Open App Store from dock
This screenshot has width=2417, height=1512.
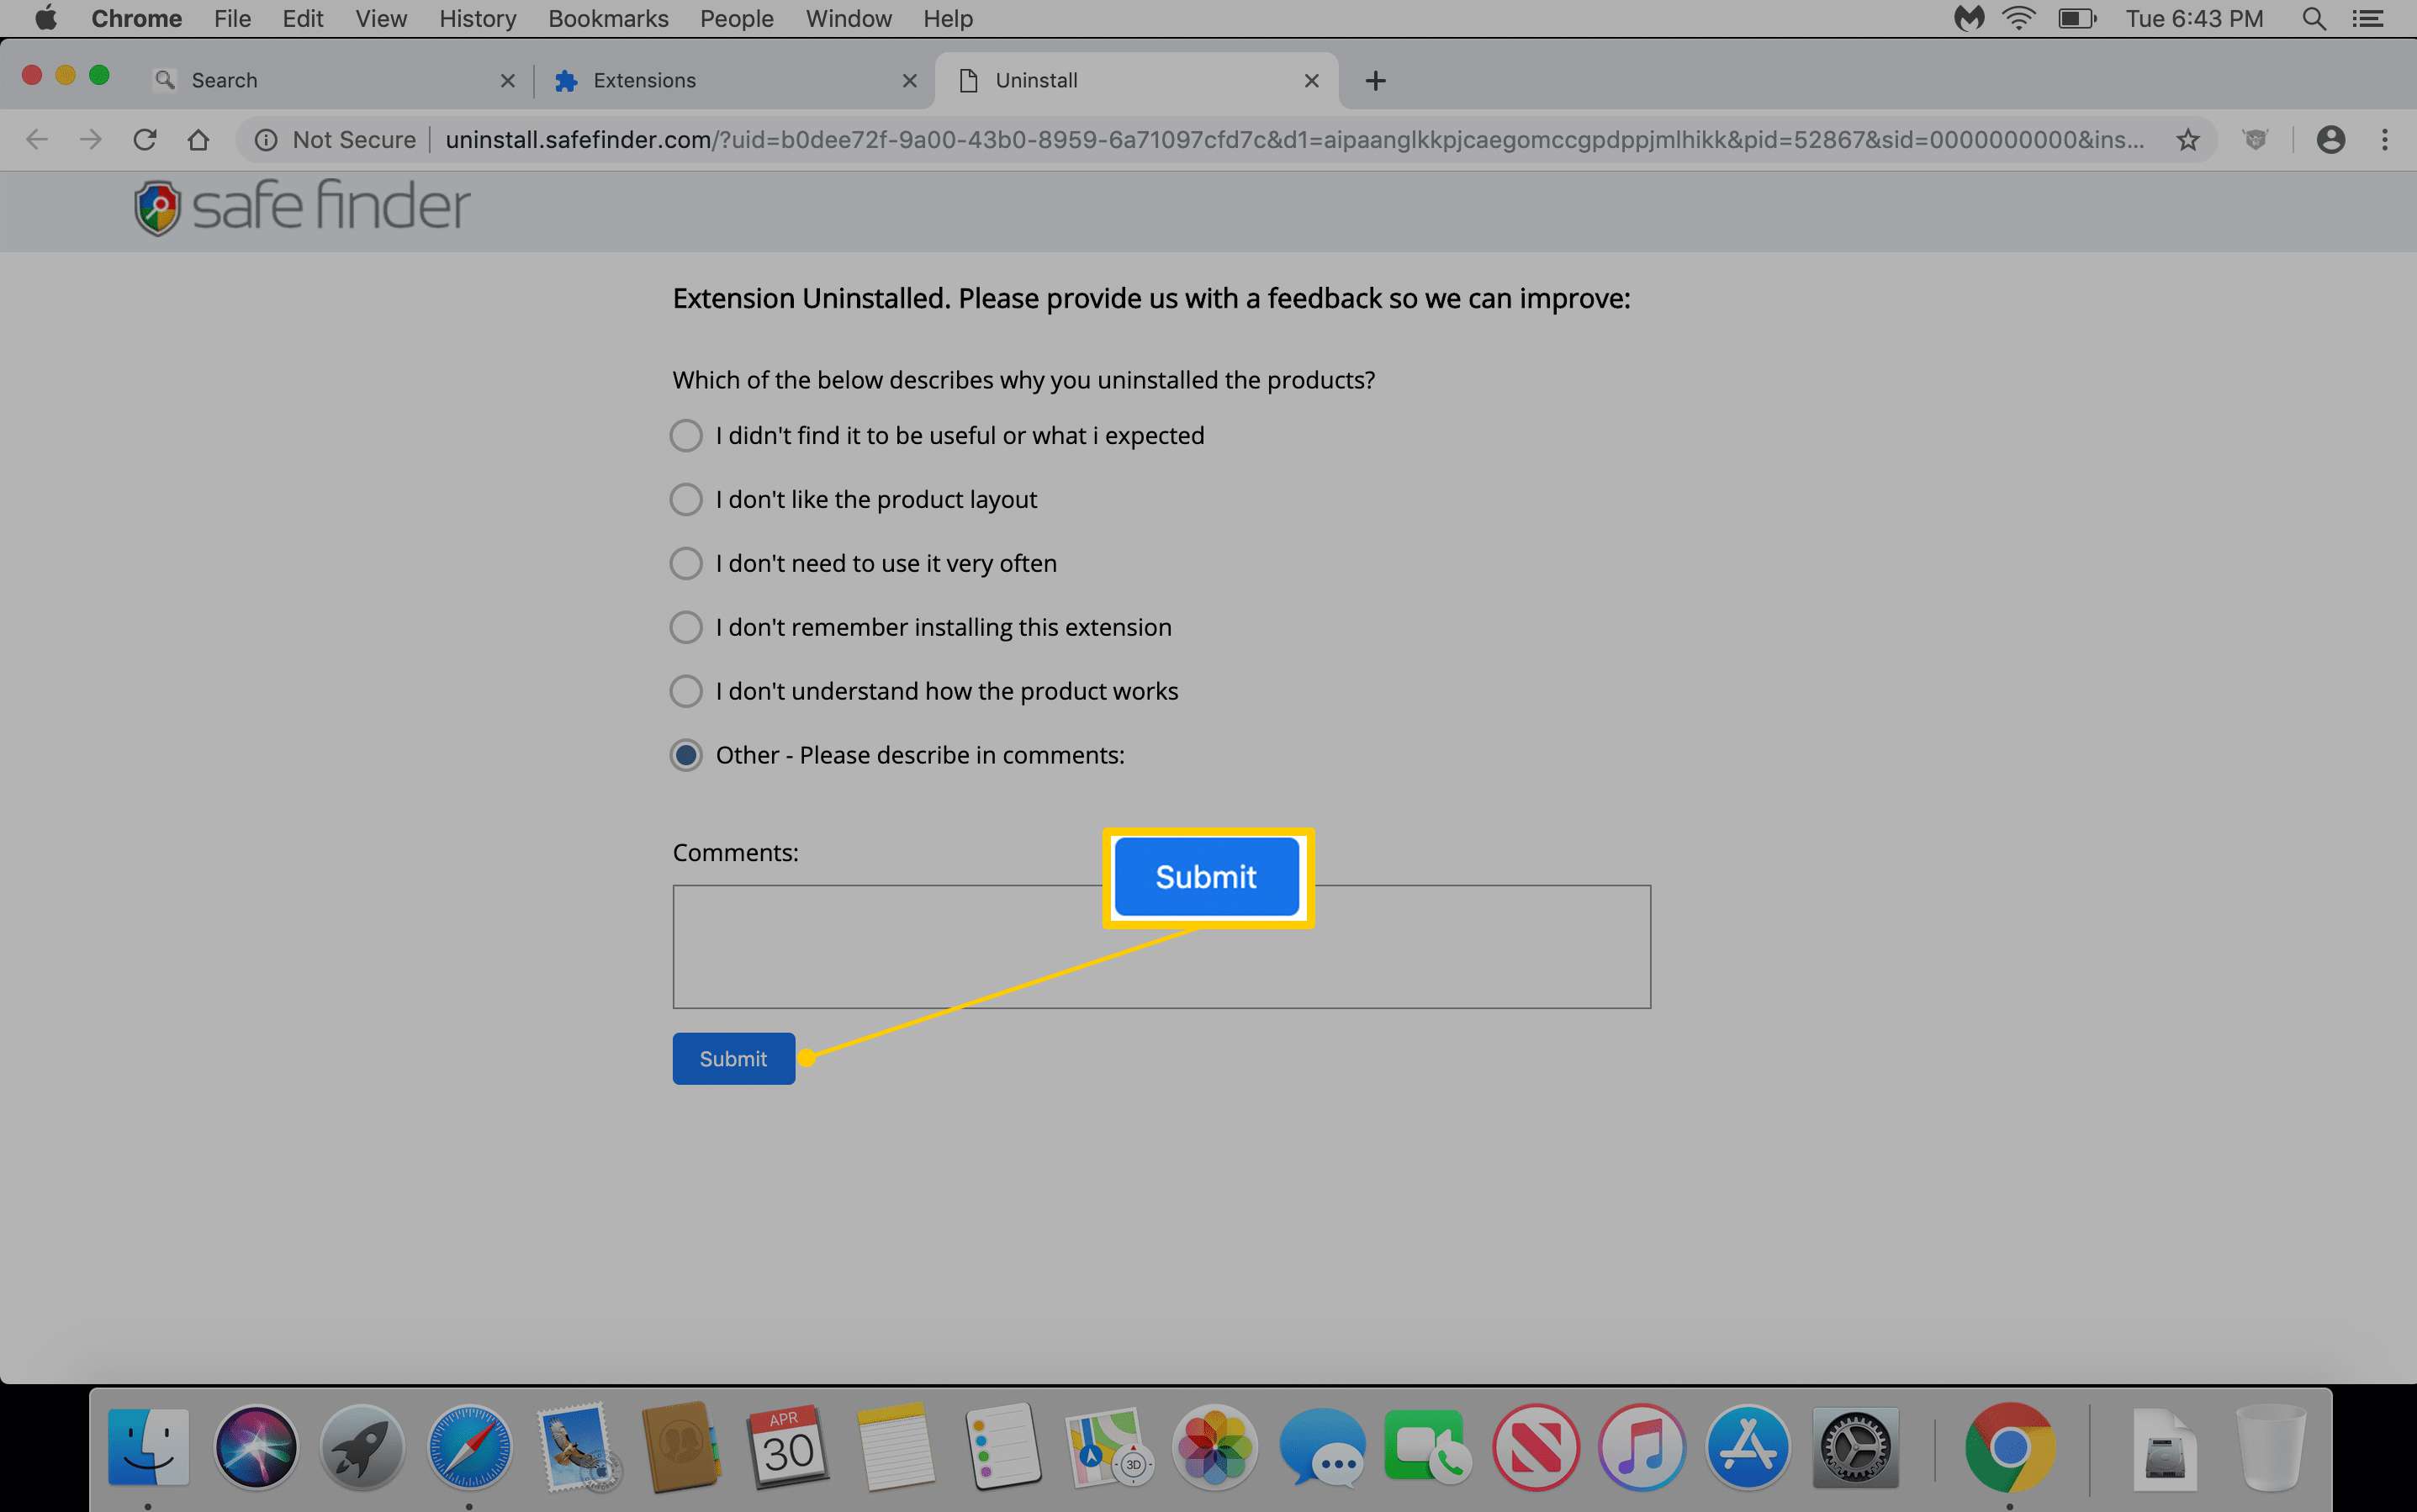pyautogui.click(x=1747, y=1446)
